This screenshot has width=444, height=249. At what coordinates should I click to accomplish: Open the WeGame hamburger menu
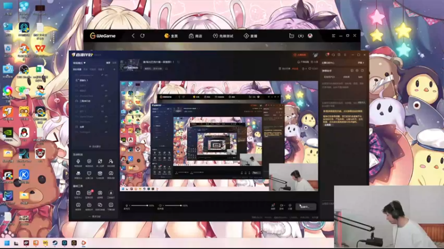(334, 36)
